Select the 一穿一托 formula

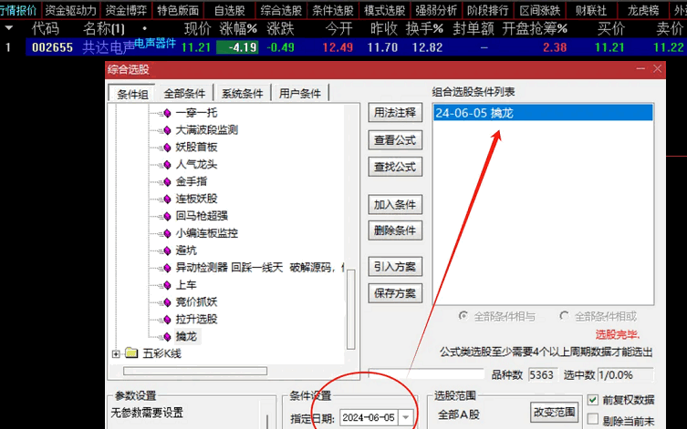click(x=196, y=113)
